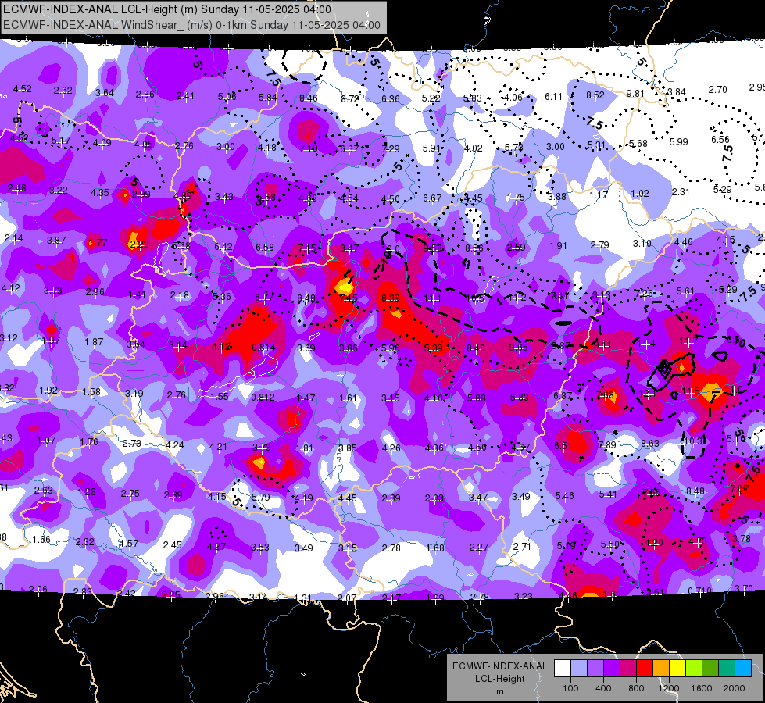This screenshot has height=703, width=765.
Task: Click the wind shear value 6.51
Action: tap(563, 445)
